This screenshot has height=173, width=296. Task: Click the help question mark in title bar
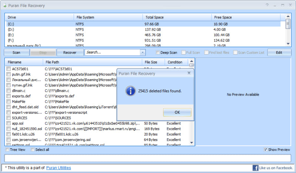pos(267,5)
